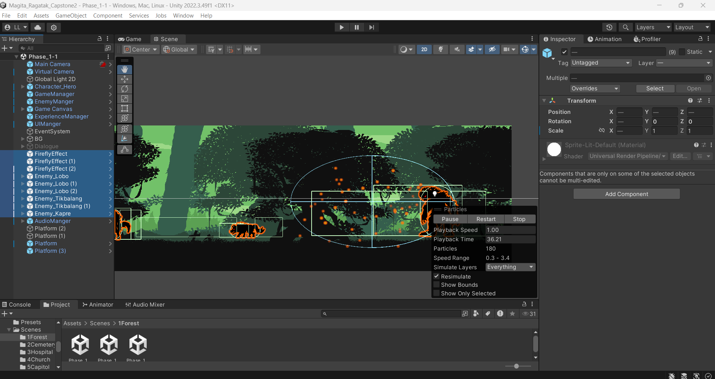
Task: Select the Rect tool
Action: coord(125,108)
